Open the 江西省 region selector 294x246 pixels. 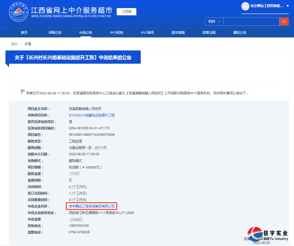(126, 11)
